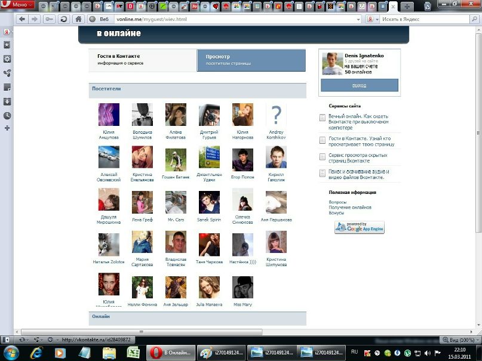Switch to В Онлайн Opera taskbar window
482x361 pixels.
[x=171, y=353]
